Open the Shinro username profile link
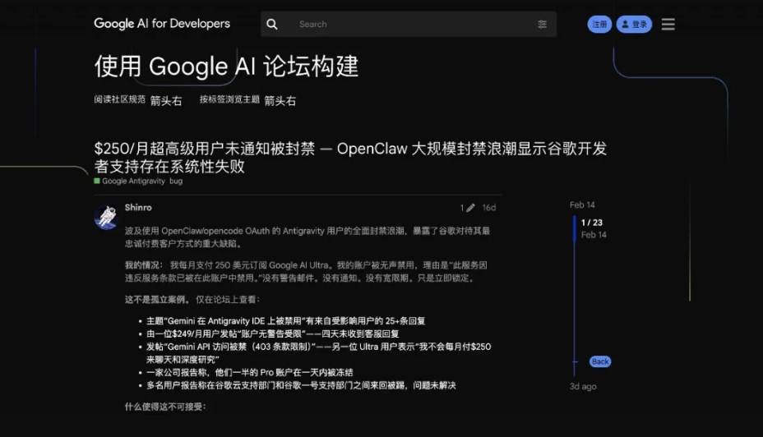 (x=138, y=208)
